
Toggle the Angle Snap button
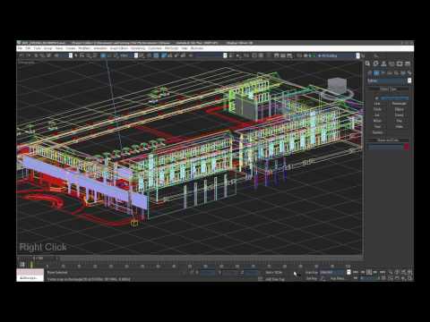[x=170, y=55]
